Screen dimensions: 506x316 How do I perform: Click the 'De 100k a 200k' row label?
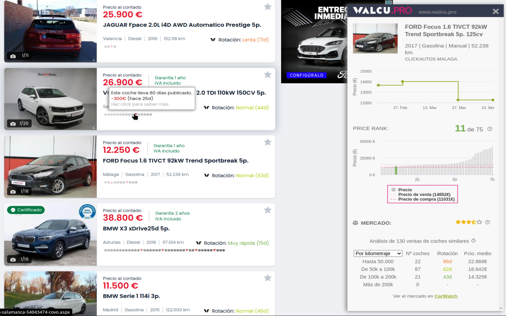coord(378,277)
